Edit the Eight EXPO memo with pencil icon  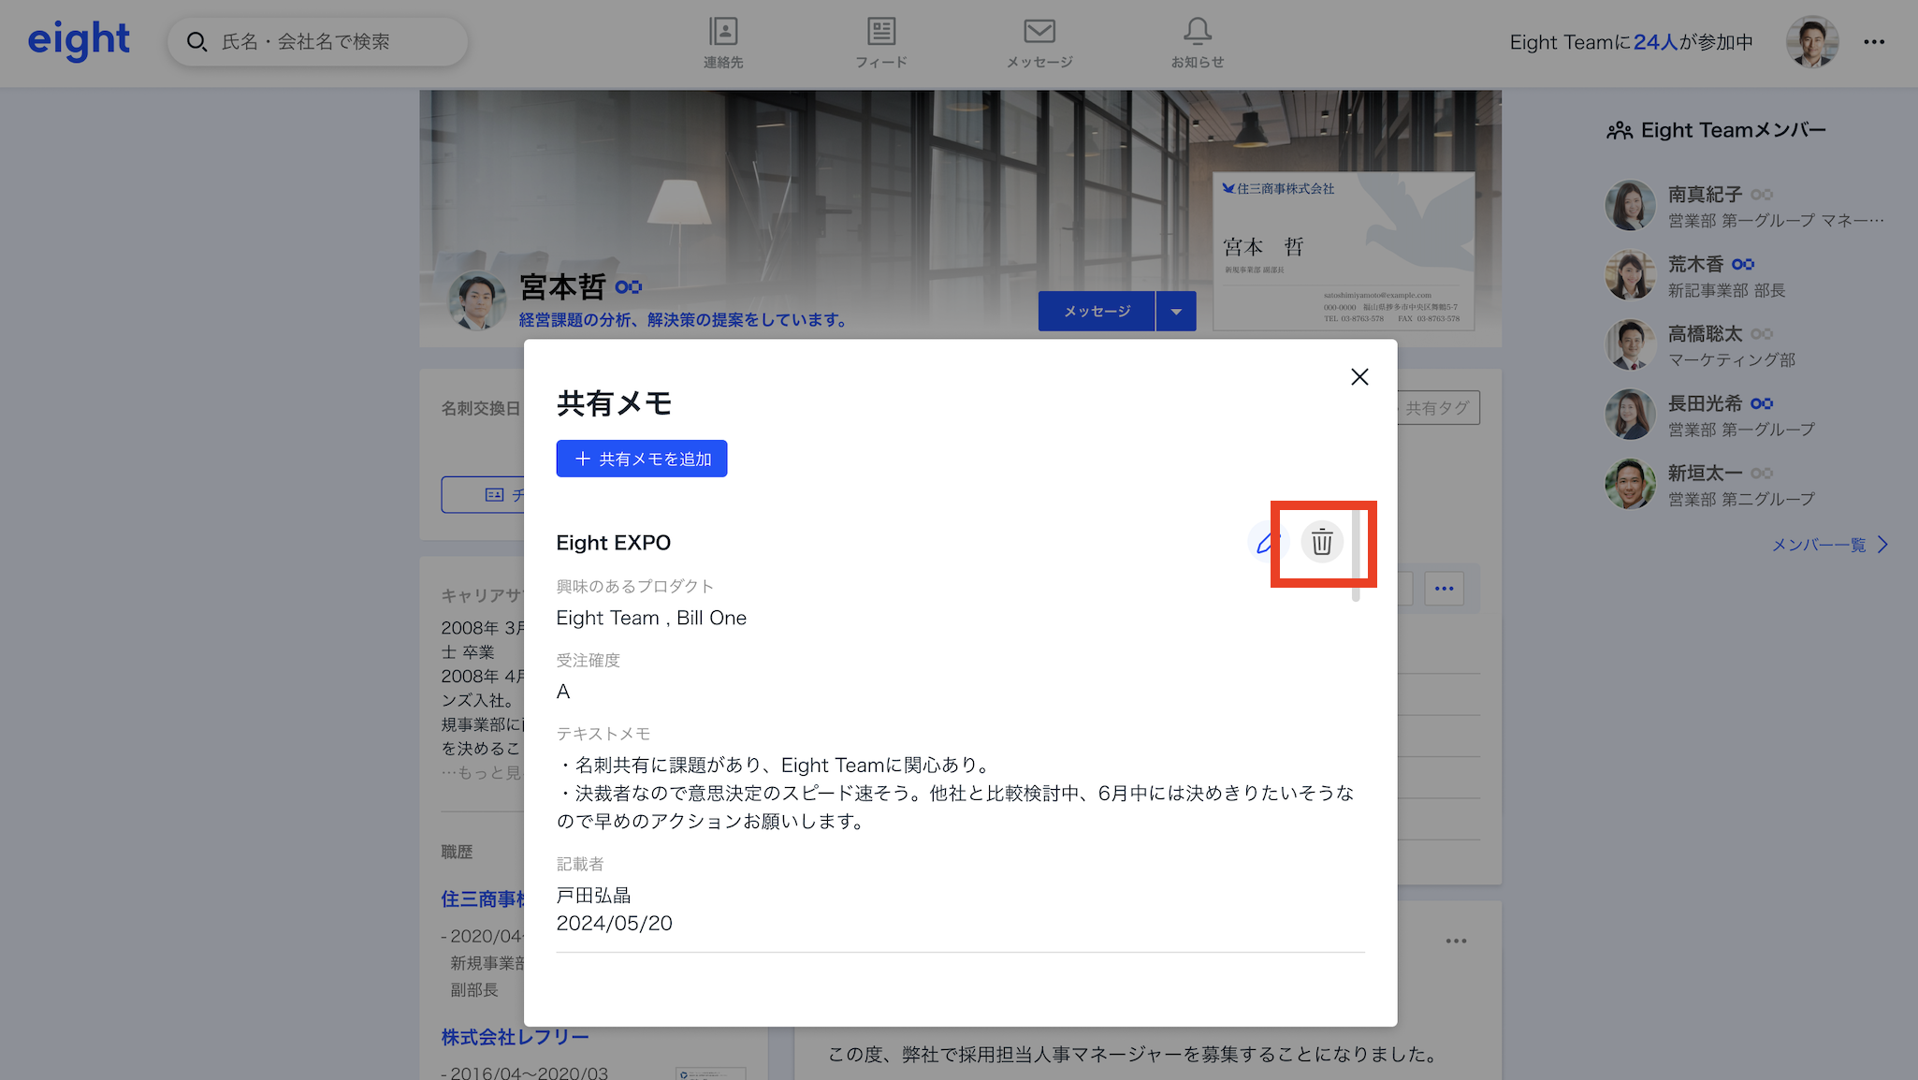tap(1267, 542)
